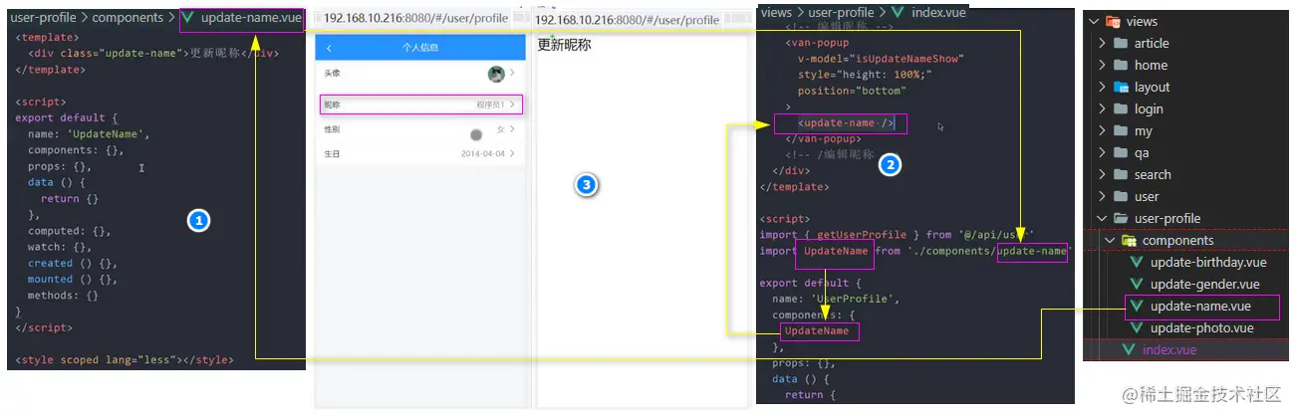Screen dimensions: 1296x419
Task: Select the 'search' folder label in the tree
Action: [1153, 175]
